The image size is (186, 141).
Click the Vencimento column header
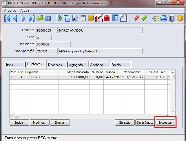coord(134,72)
